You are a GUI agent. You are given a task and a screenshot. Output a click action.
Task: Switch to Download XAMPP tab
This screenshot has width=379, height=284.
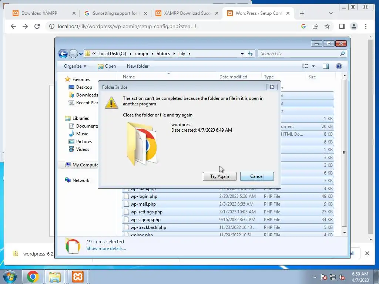44,13
